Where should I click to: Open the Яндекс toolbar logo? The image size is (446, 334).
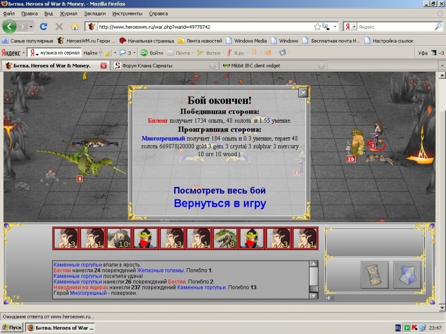(11, 53)
